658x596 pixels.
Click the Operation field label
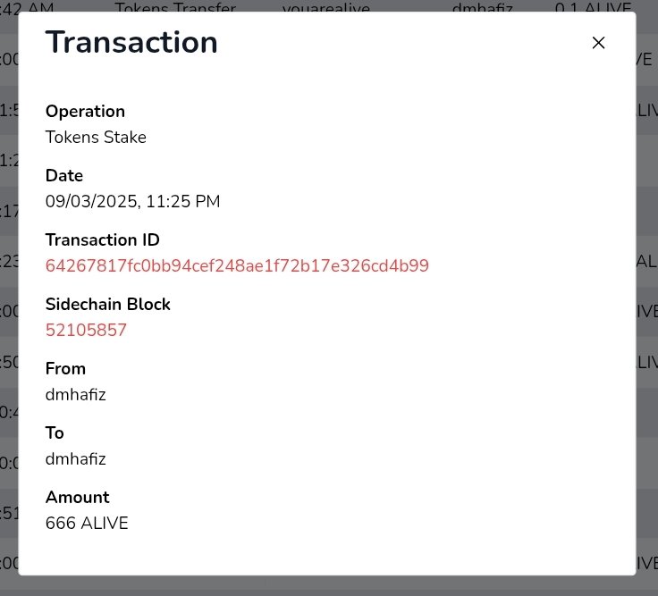(85, 111)
